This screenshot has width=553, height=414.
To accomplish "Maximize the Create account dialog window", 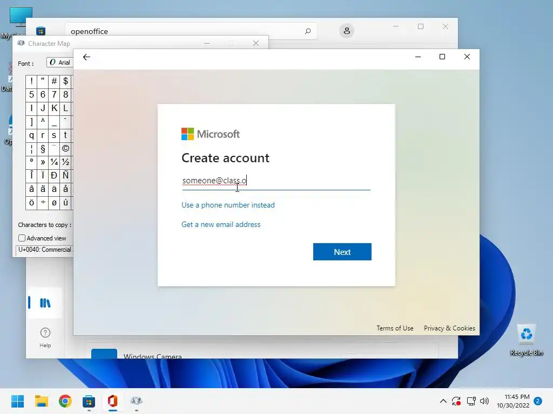I will pyautogui.click(x=442, y=57).
